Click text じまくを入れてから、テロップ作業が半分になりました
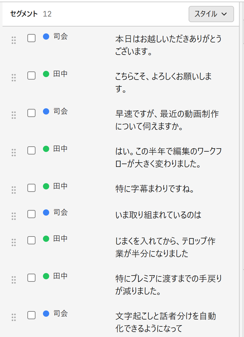244x337 pixels. click(x=166, y=247)
